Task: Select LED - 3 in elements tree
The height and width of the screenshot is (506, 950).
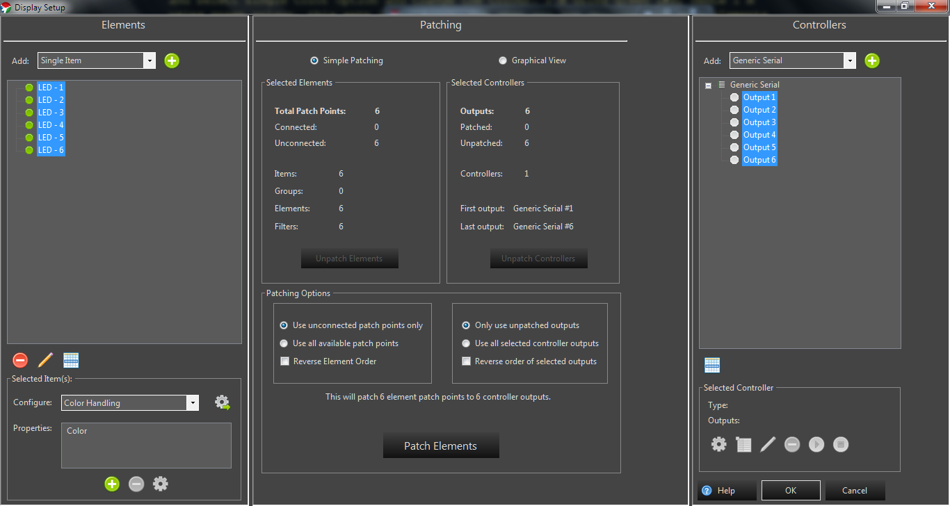Action: tap(51, 113)
